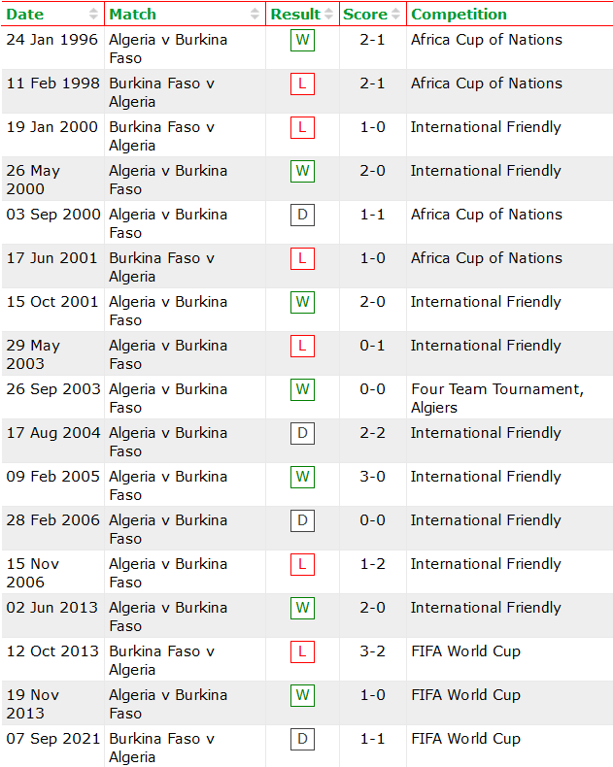Image resolution: width=613 pixels, height=767 pixels.
Task: Select the L badge for 12 Oct 2013 match
Action: coord(302,652)
